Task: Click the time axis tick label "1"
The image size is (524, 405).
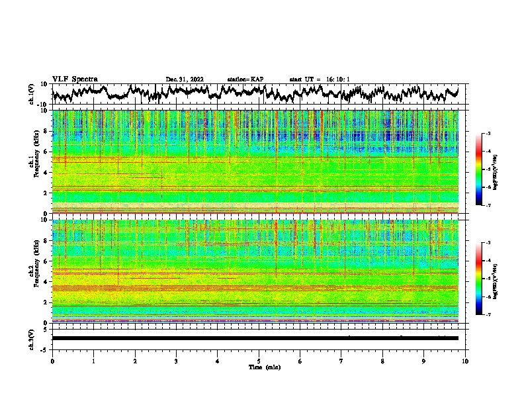Action: 93,361
